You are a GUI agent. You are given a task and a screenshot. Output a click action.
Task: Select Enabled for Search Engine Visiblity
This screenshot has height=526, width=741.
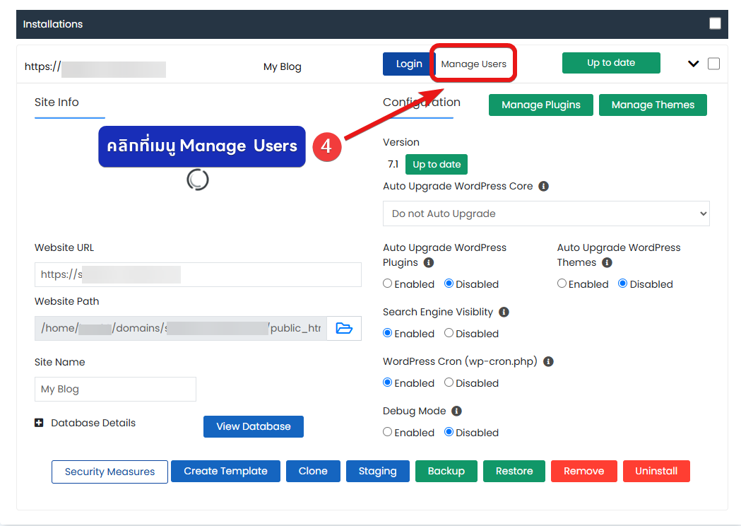(388, 333)
